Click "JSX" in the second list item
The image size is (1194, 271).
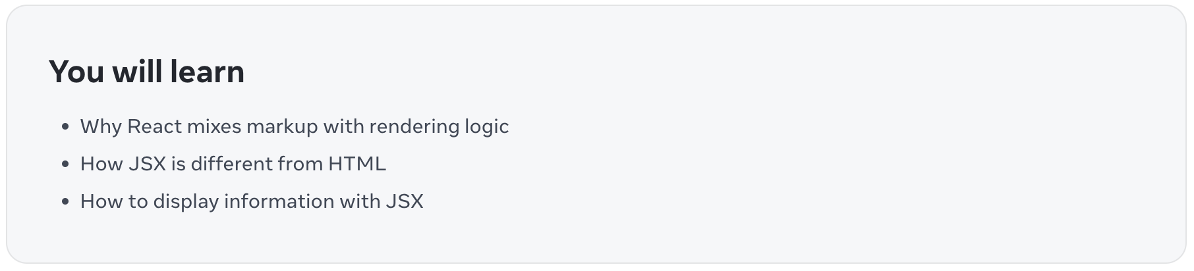[x=147, y=164]
